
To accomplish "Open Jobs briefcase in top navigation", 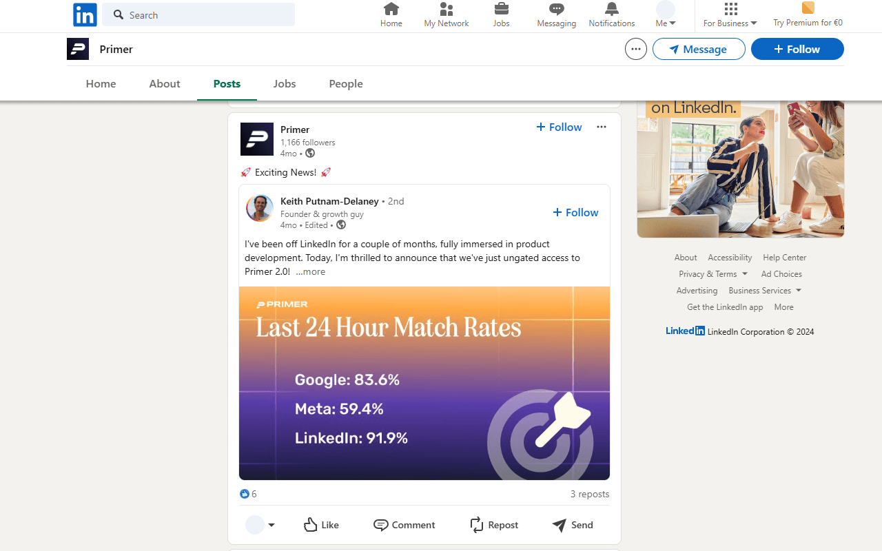I will pos(502,15).
